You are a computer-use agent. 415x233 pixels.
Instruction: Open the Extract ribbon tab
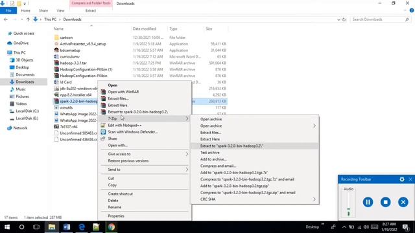[x=91, y=10]
